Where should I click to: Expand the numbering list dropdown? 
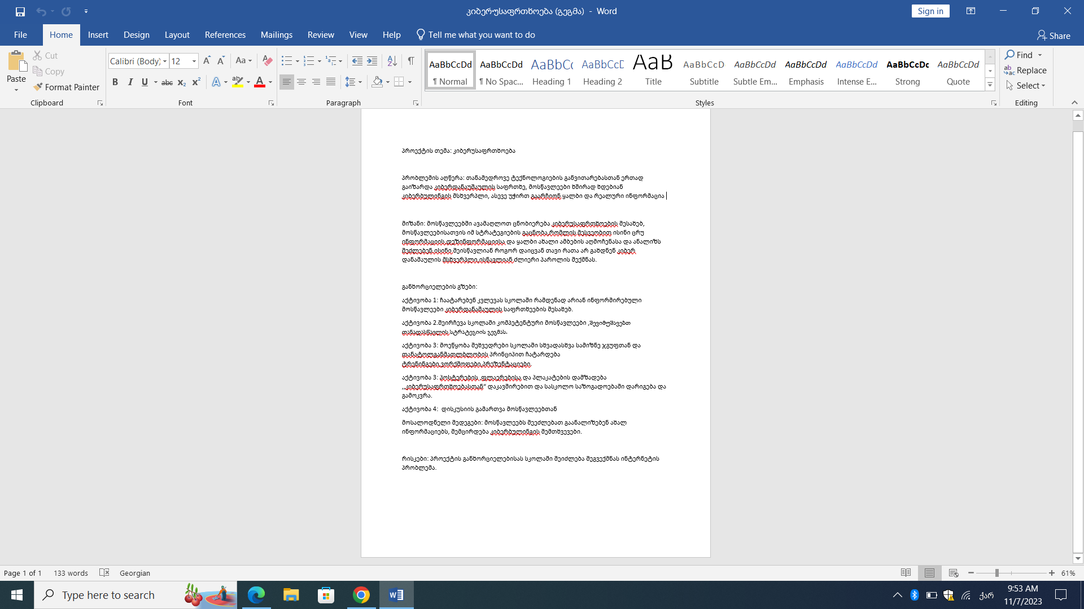320,61
